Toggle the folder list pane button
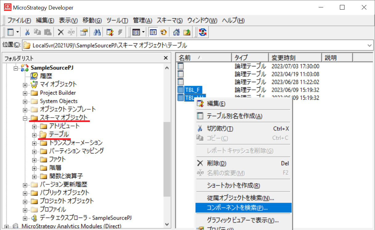The width and height of the screenshot is (375, 230). (x=153, y=32)
